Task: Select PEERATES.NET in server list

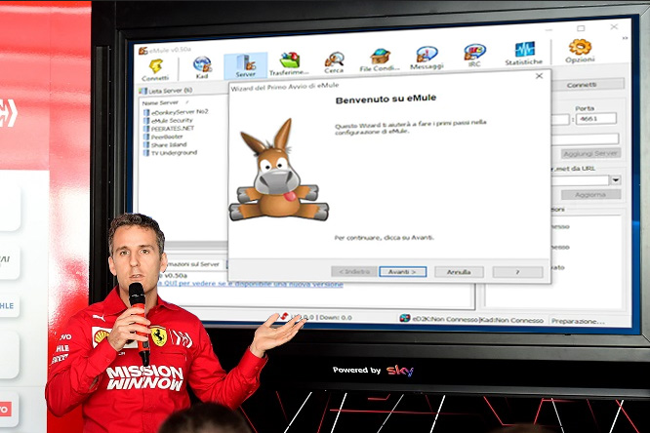Action: tap(173, 129)
